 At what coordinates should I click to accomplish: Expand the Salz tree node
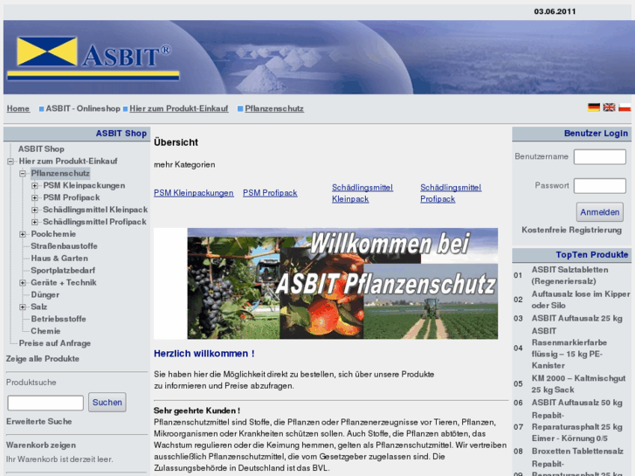coord(23,307)
